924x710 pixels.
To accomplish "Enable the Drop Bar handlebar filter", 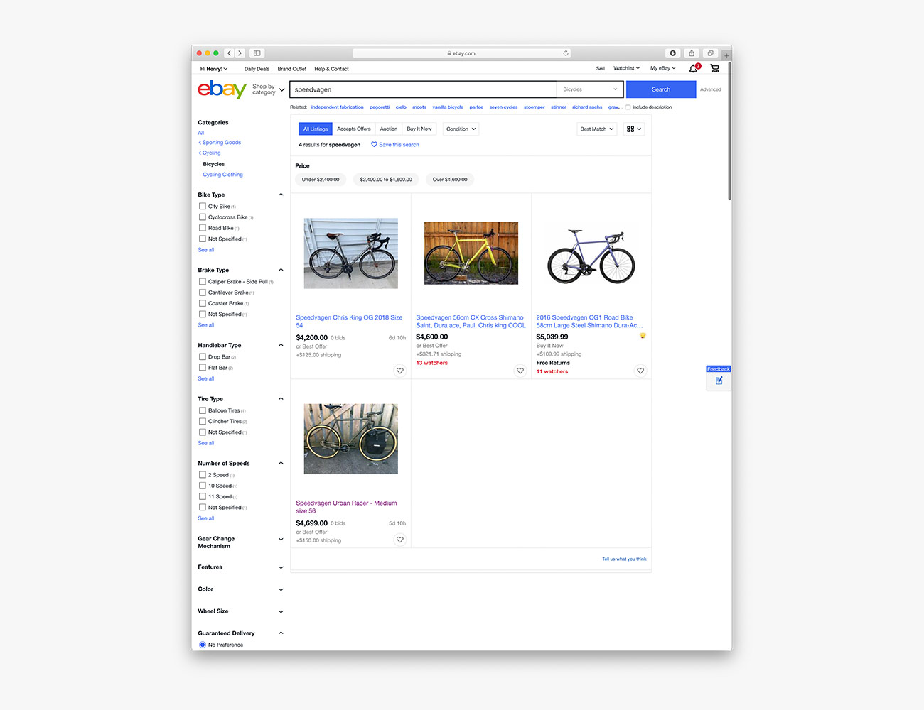I will click(x=203, y=357).
